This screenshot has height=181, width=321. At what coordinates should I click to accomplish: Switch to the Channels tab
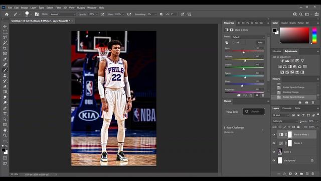[x=286, y=108]
